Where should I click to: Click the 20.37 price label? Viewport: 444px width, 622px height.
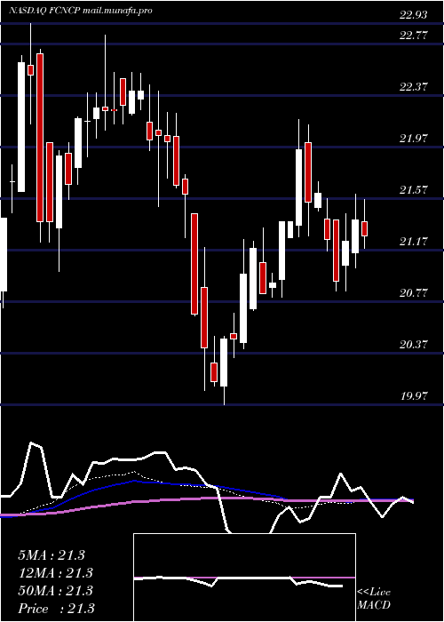click(413, 345)
